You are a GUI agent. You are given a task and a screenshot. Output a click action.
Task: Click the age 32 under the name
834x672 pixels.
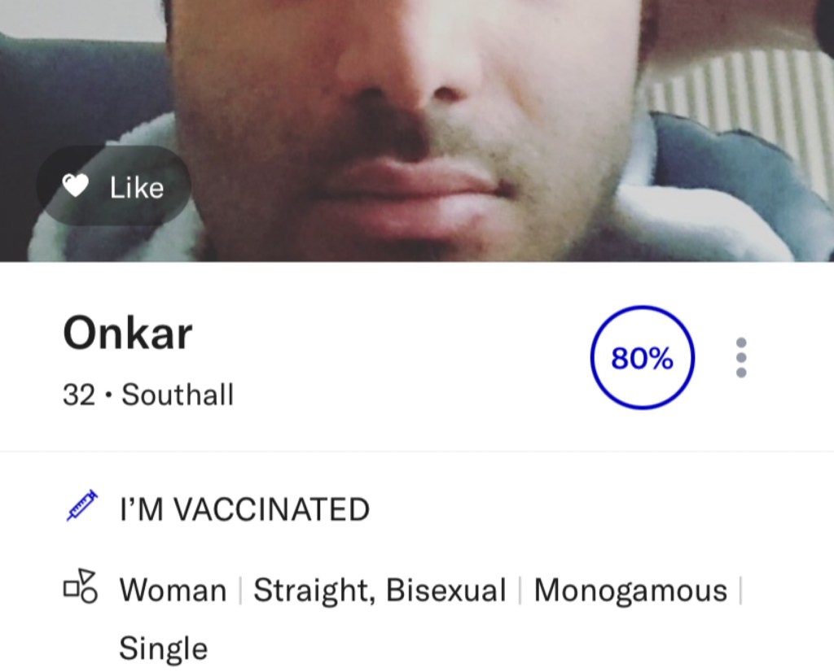tap(78, 395)
